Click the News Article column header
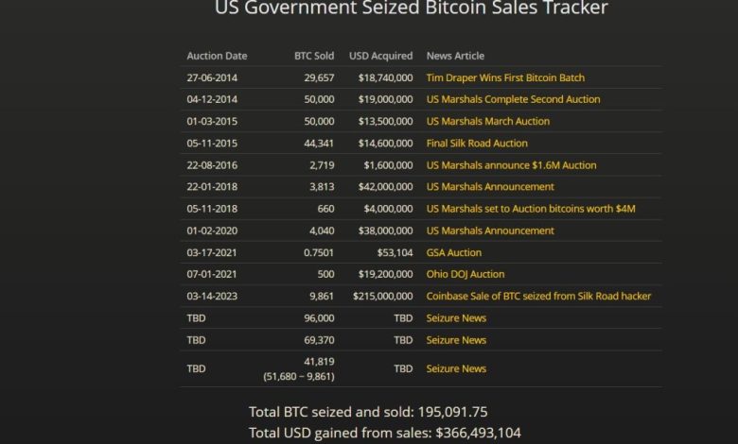Viewport: 738px width, 444px height. click(455, 56)
